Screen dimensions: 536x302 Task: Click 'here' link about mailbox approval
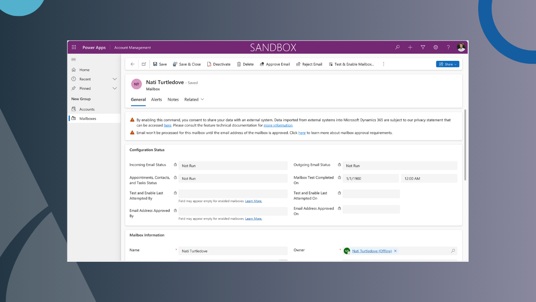[302, 133]
